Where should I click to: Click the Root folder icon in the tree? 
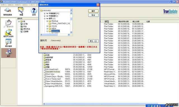[22, 21]
